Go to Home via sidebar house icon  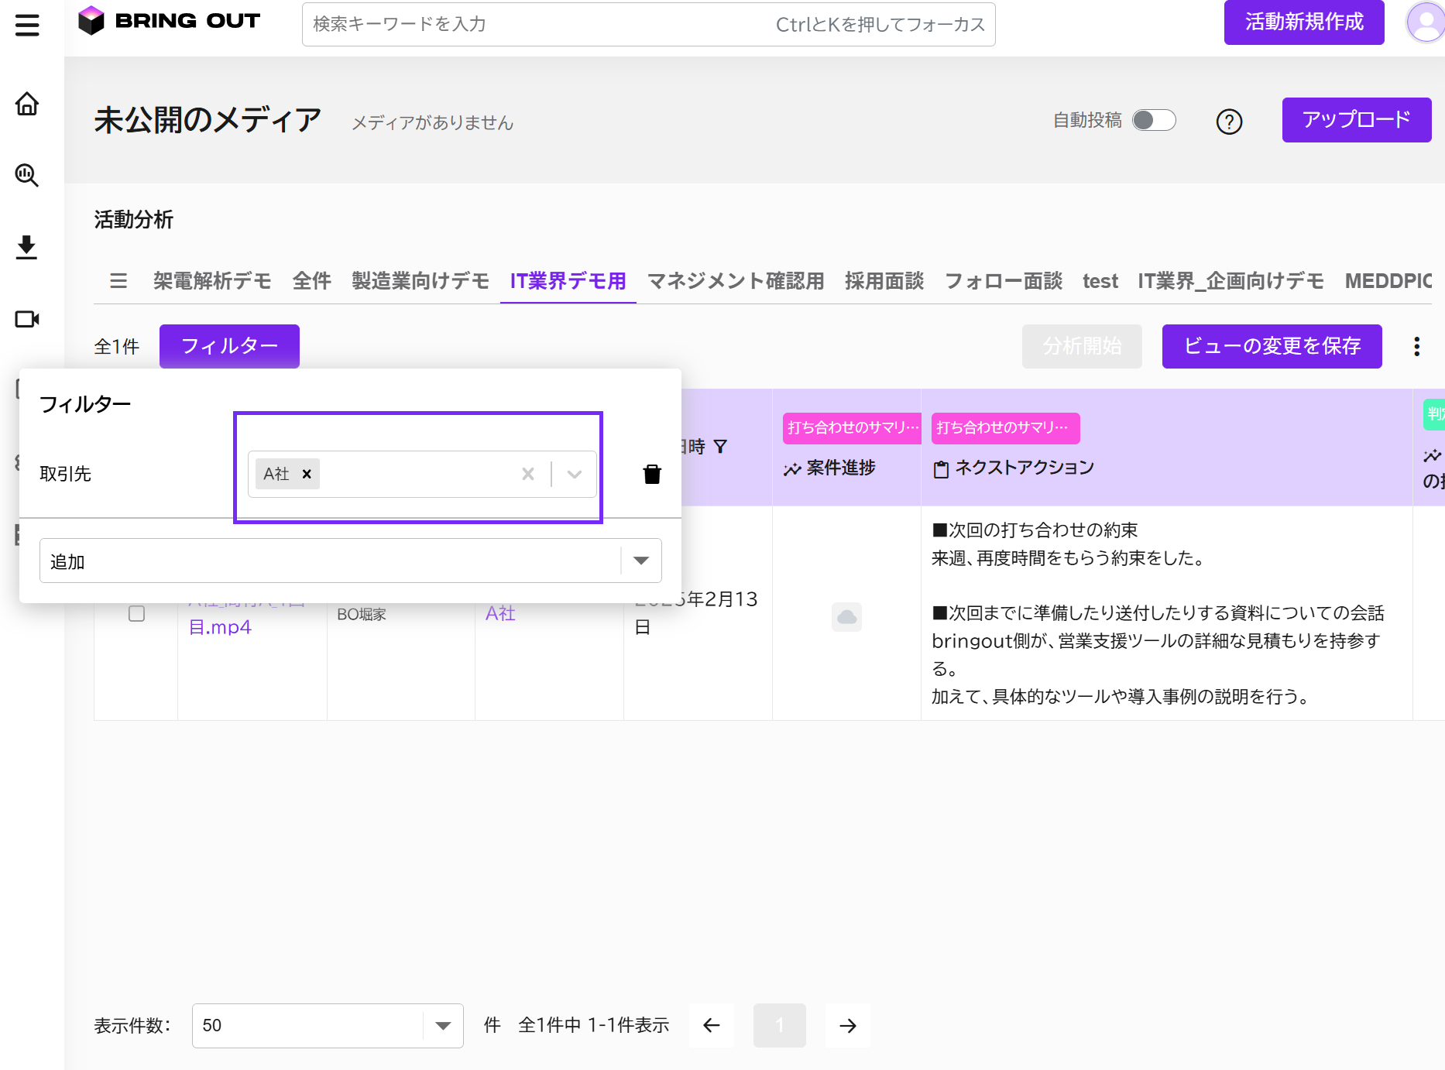[x=27, y=104]
